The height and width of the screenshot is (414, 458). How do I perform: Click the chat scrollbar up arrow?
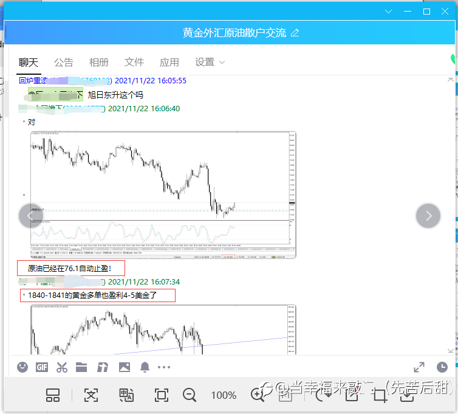(x=450, y=80)
